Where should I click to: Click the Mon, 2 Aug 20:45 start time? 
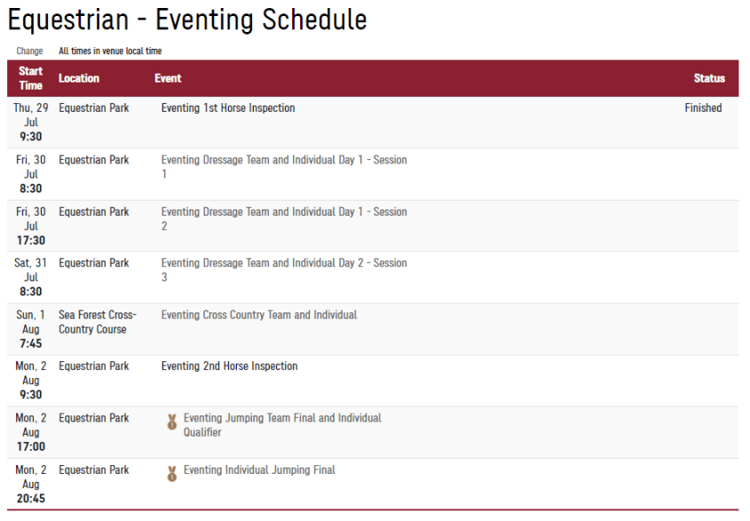31,485
